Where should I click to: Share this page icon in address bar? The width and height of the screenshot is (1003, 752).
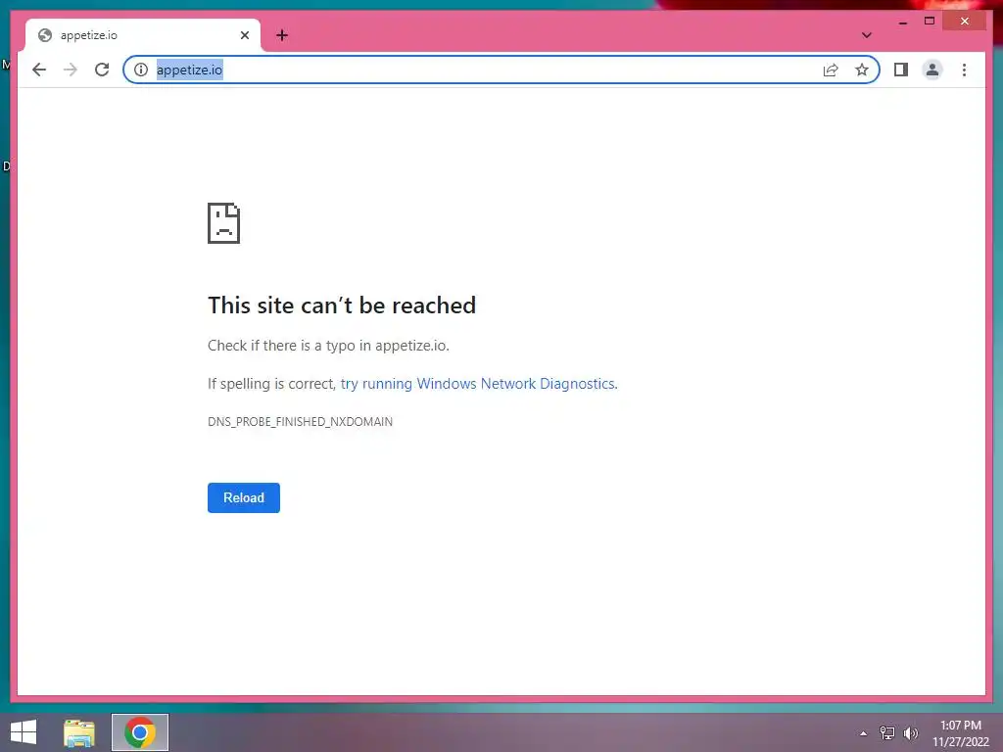(831, 70)
